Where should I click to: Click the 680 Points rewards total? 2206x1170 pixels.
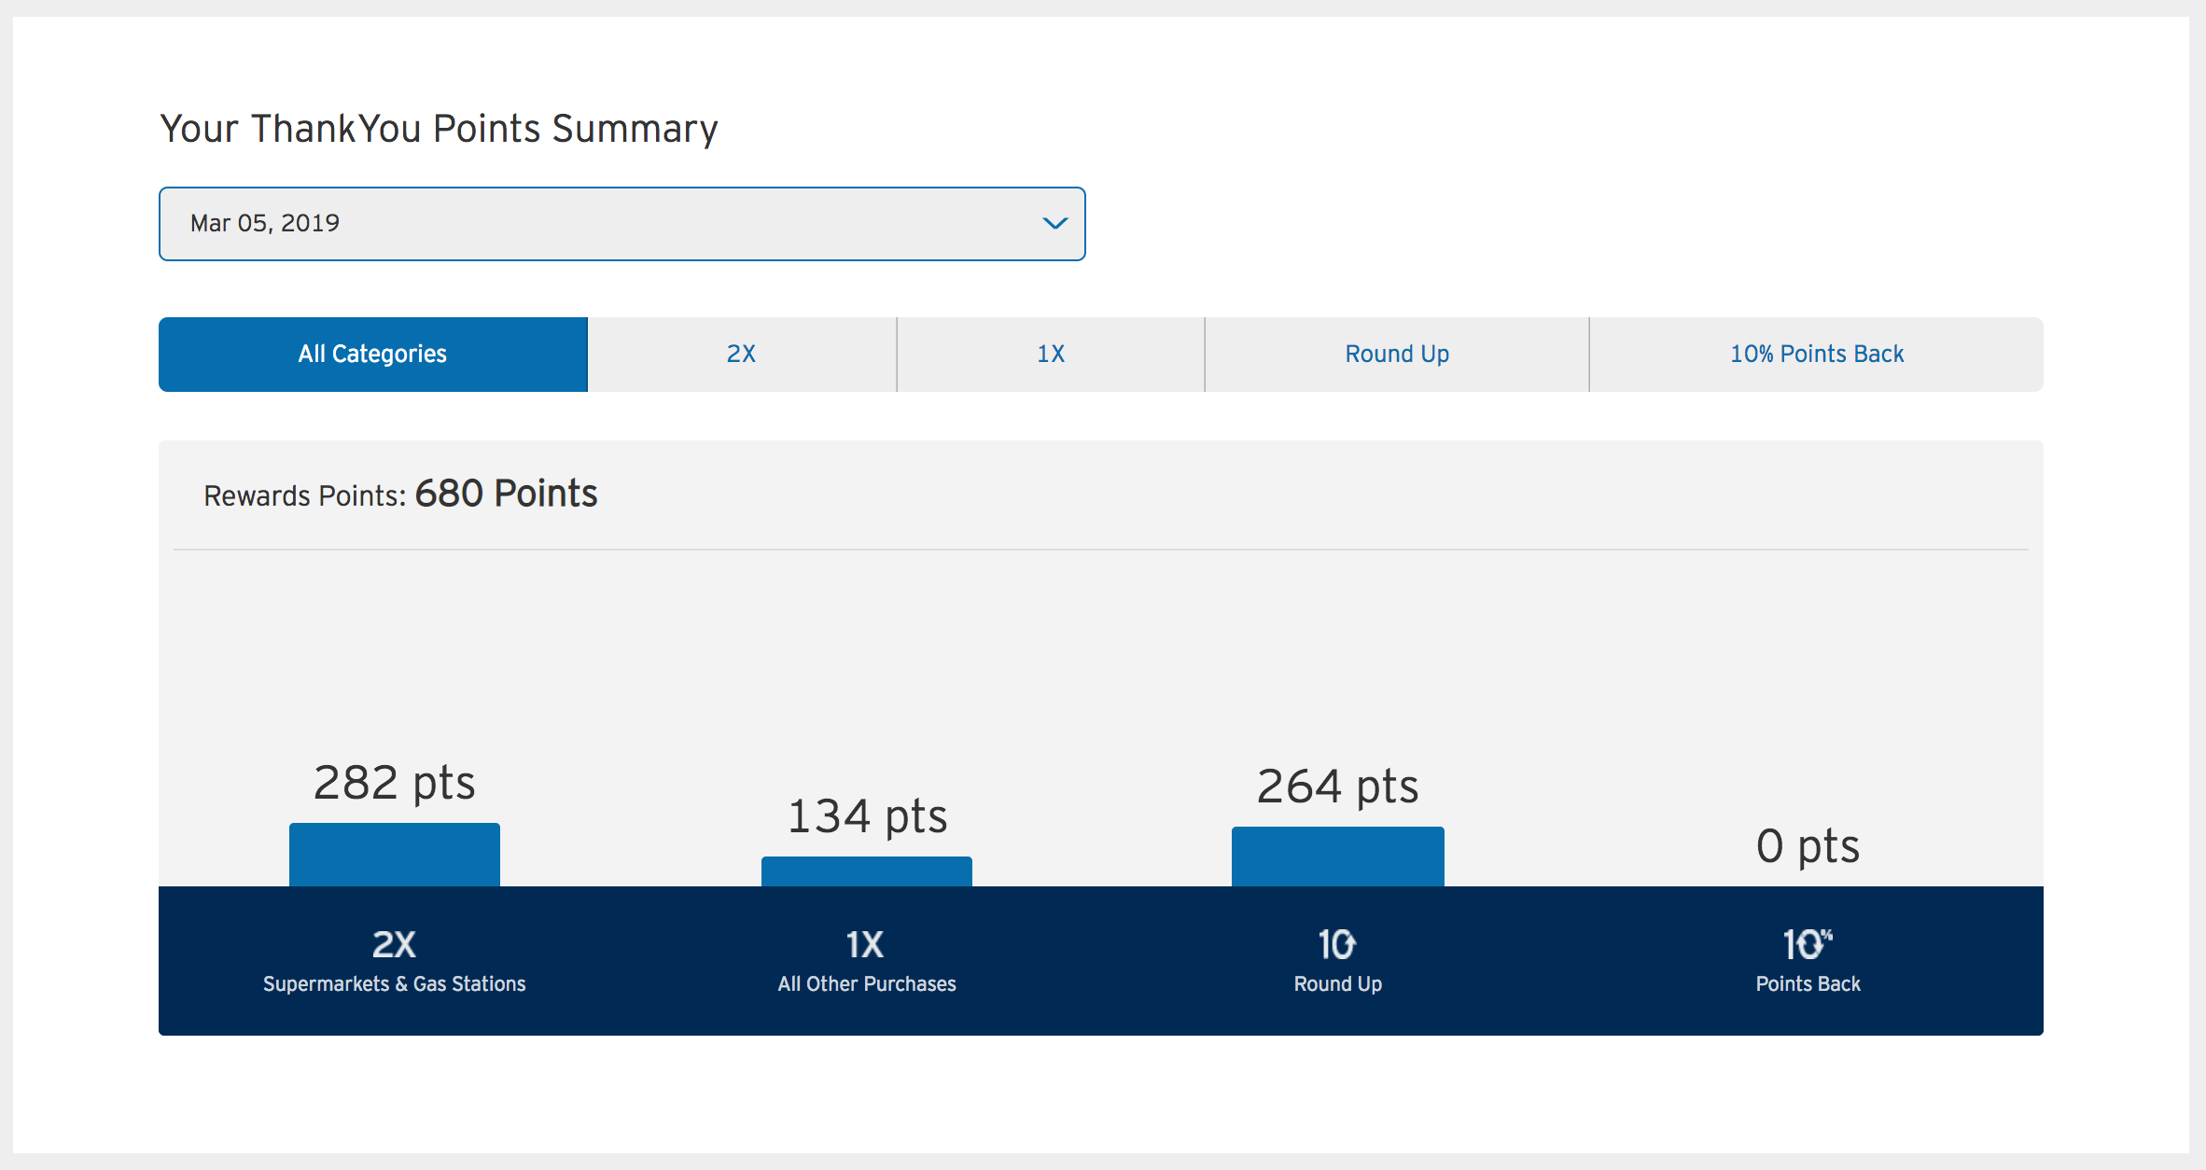tap(506, 494)
